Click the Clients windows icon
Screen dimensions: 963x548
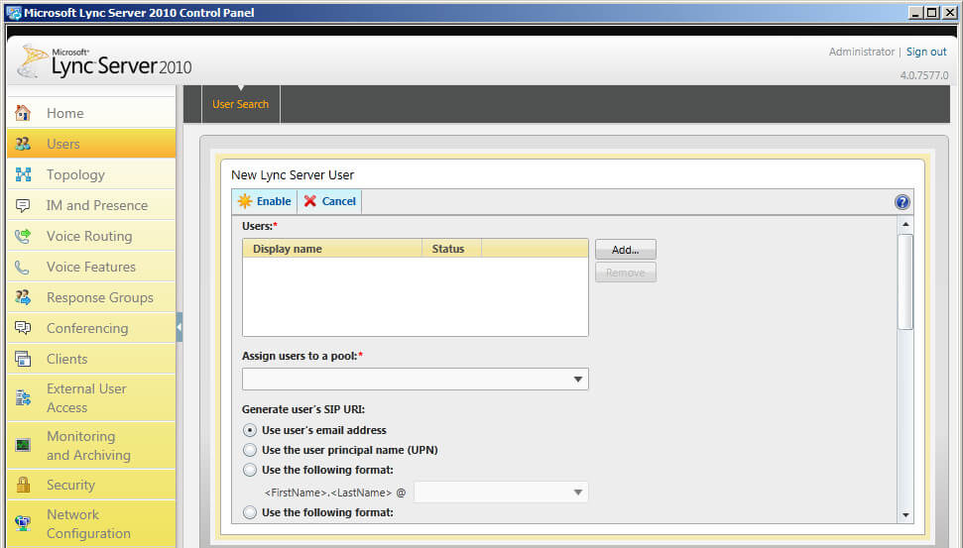tap(23, 359)
